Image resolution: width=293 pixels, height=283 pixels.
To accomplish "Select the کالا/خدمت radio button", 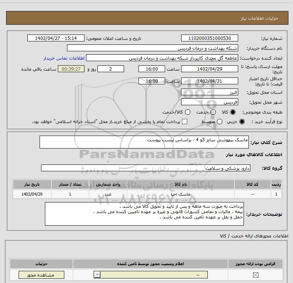I will [x=188, y=112].
